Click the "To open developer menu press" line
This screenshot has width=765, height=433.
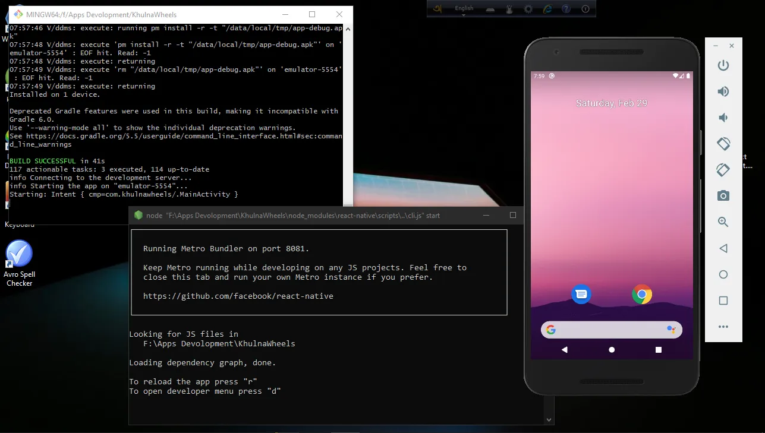point(205,391)
